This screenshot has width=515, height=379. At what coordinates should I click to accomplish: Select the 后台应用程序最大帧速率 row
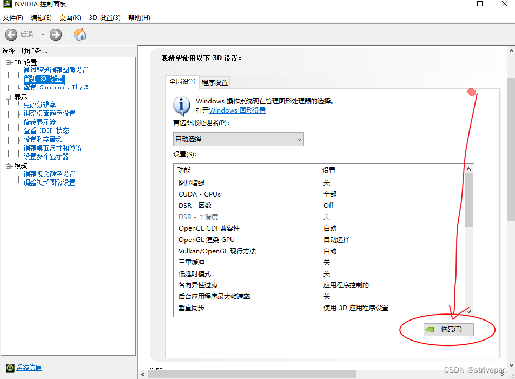click(319, 297)
